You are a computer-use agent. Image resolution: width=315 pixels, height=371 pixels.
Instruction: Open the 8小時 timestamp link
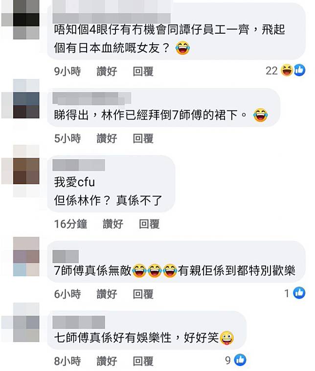click(x=67, y=361)
